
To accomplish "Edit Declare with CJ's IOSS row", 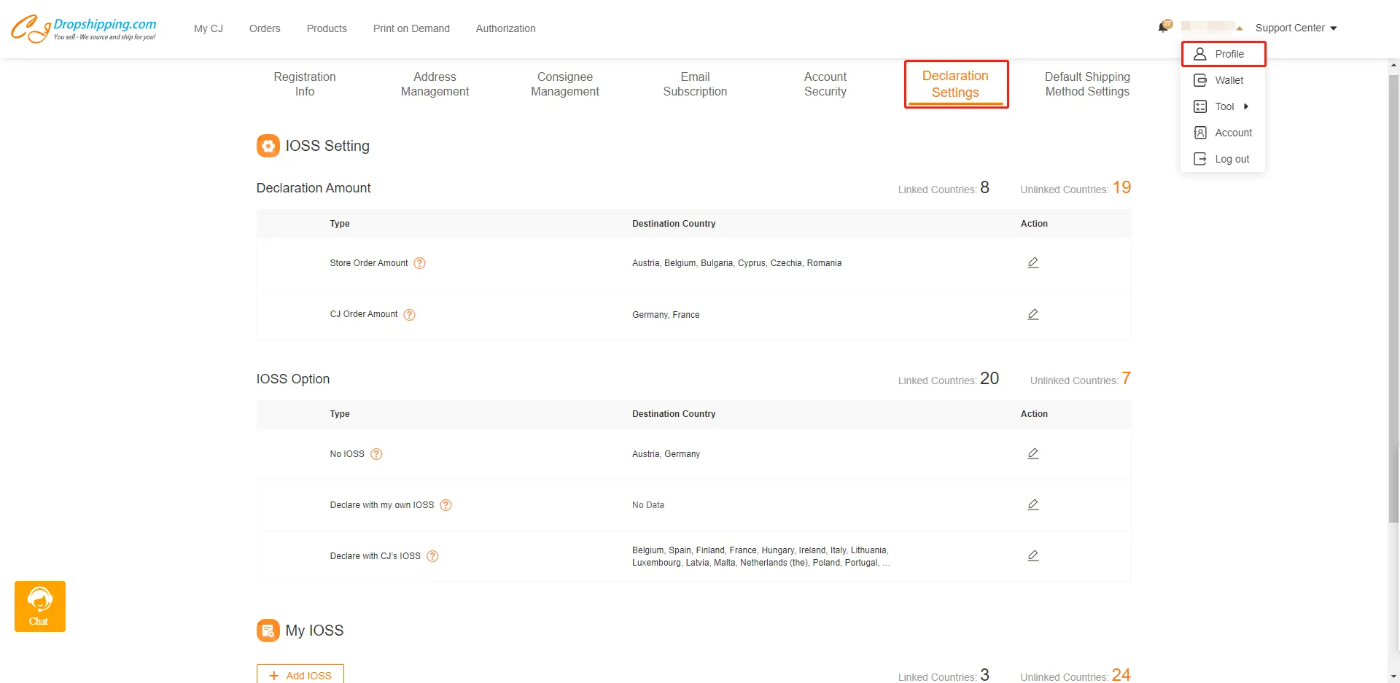I will click(1032, 555).
